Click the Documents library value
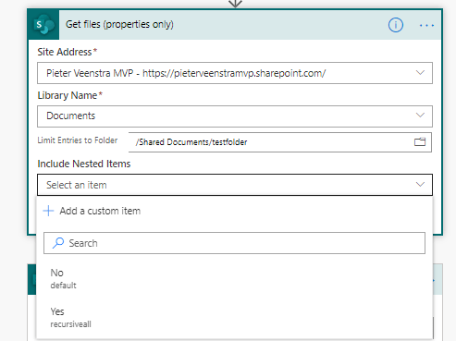Image resolution: width=456 pixels, height=341 pixels. [71, 116]
